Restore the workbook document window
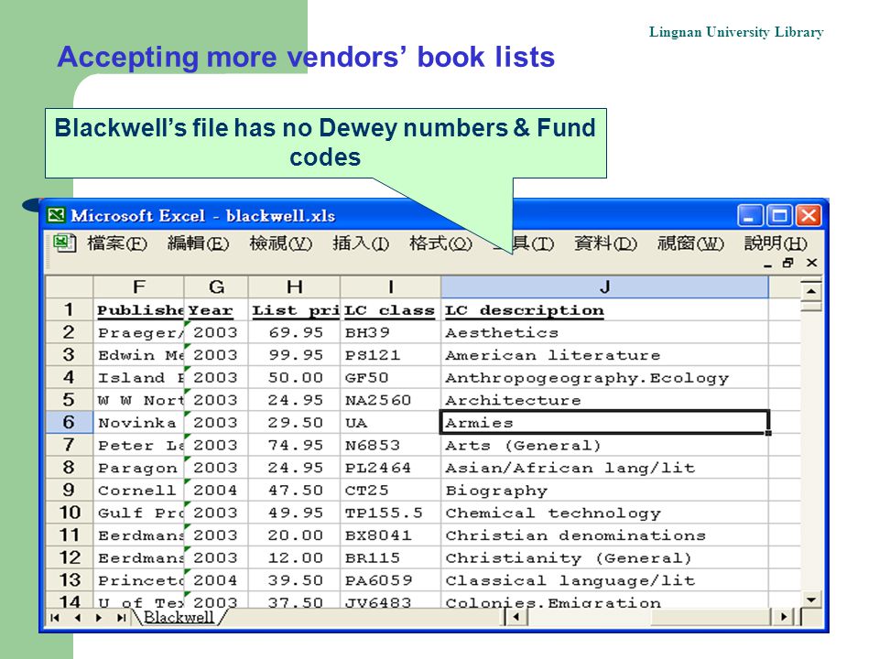This screenshot has height=659, width=879. (788, 263)
